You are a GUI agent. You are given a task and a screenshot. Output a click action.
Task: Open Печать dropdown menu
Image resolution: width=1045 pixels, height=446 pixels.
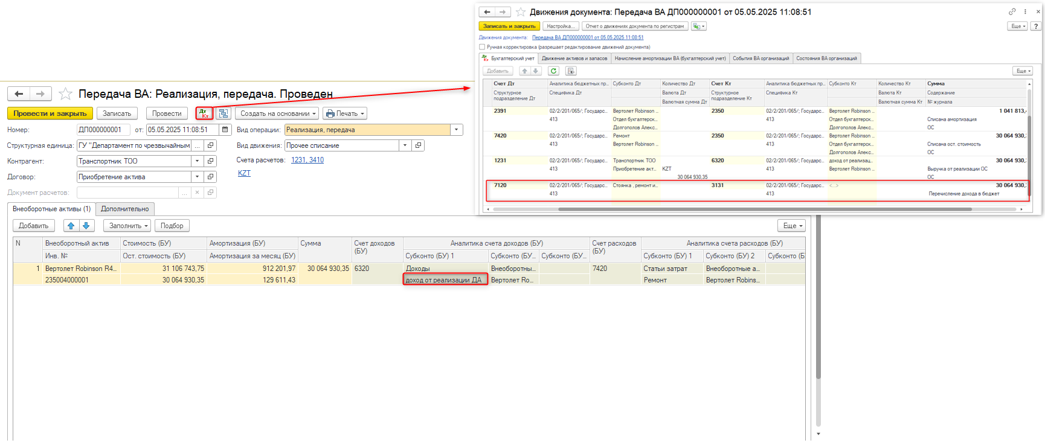[x=345, y=113]
